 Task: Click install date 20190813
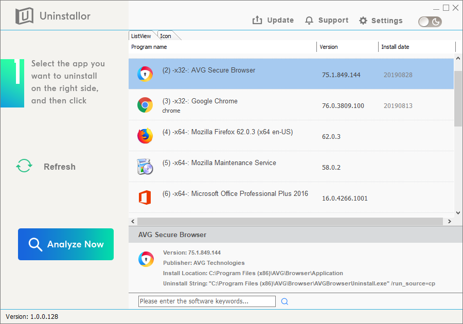(x=398, y=106)
